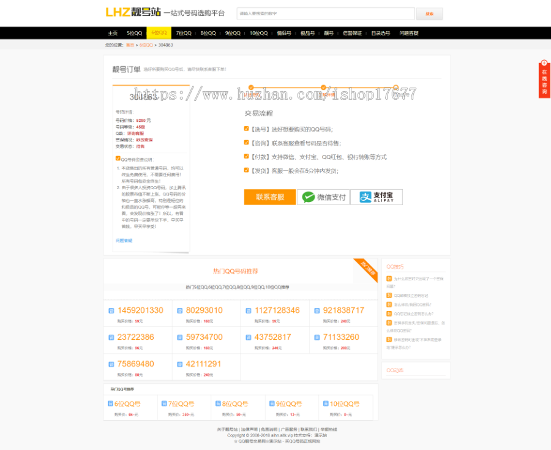Click the LHZ靓号站 site logo
The image size is (551, 450).
point(133,12)
